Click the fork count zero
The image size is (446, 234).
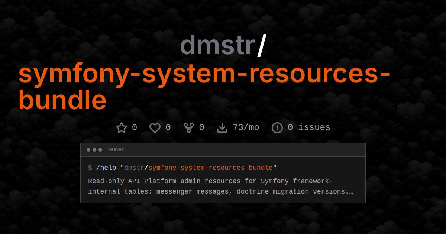(x=201, y=127)
